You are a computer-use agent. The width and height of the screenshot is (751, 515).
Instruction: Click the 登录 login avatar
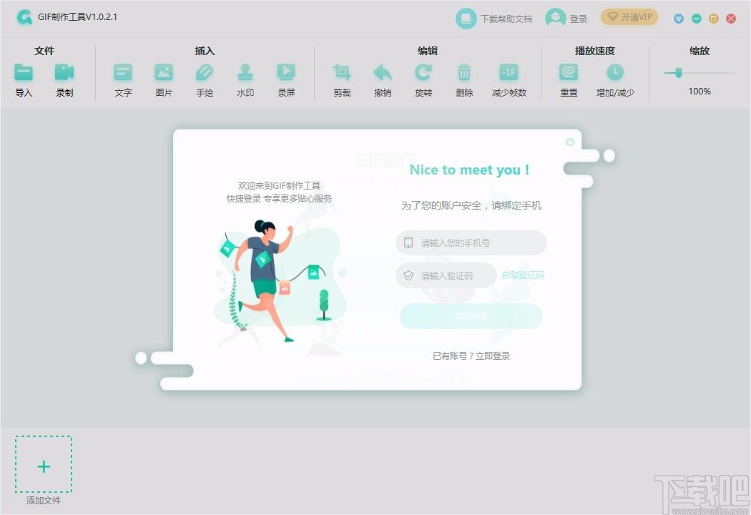coord(555,19)
